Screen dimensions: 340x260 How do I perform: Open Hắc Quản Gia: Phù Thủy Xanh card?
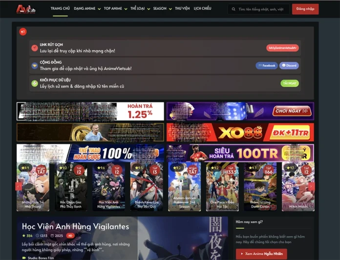[71, 187]
